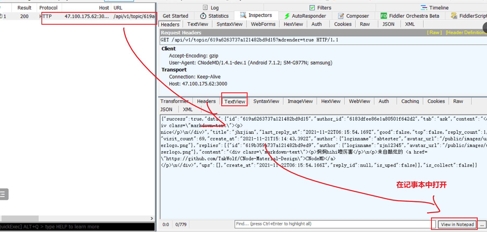Open the Composer tab
The image size is (487, 232).
tap(353, 16)
